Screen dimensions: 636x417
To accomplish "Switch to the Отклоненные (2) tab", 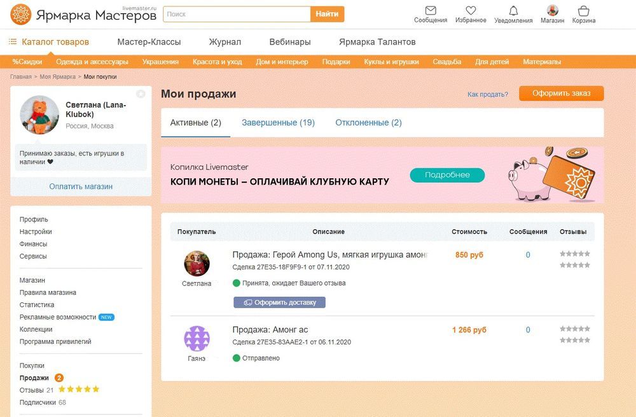I will tap(368, 123).
